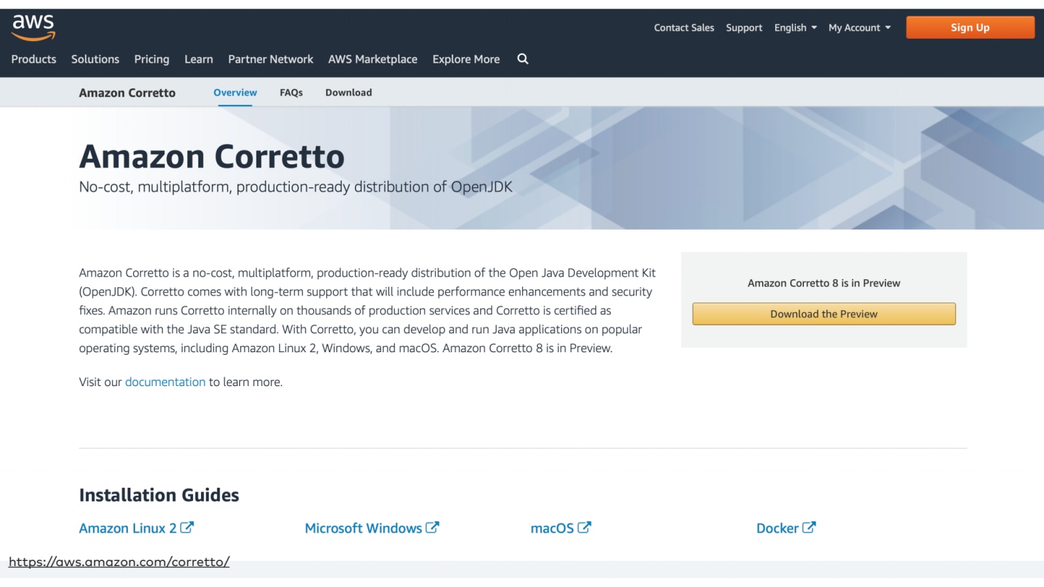Open the Support link

click(744, 28)
